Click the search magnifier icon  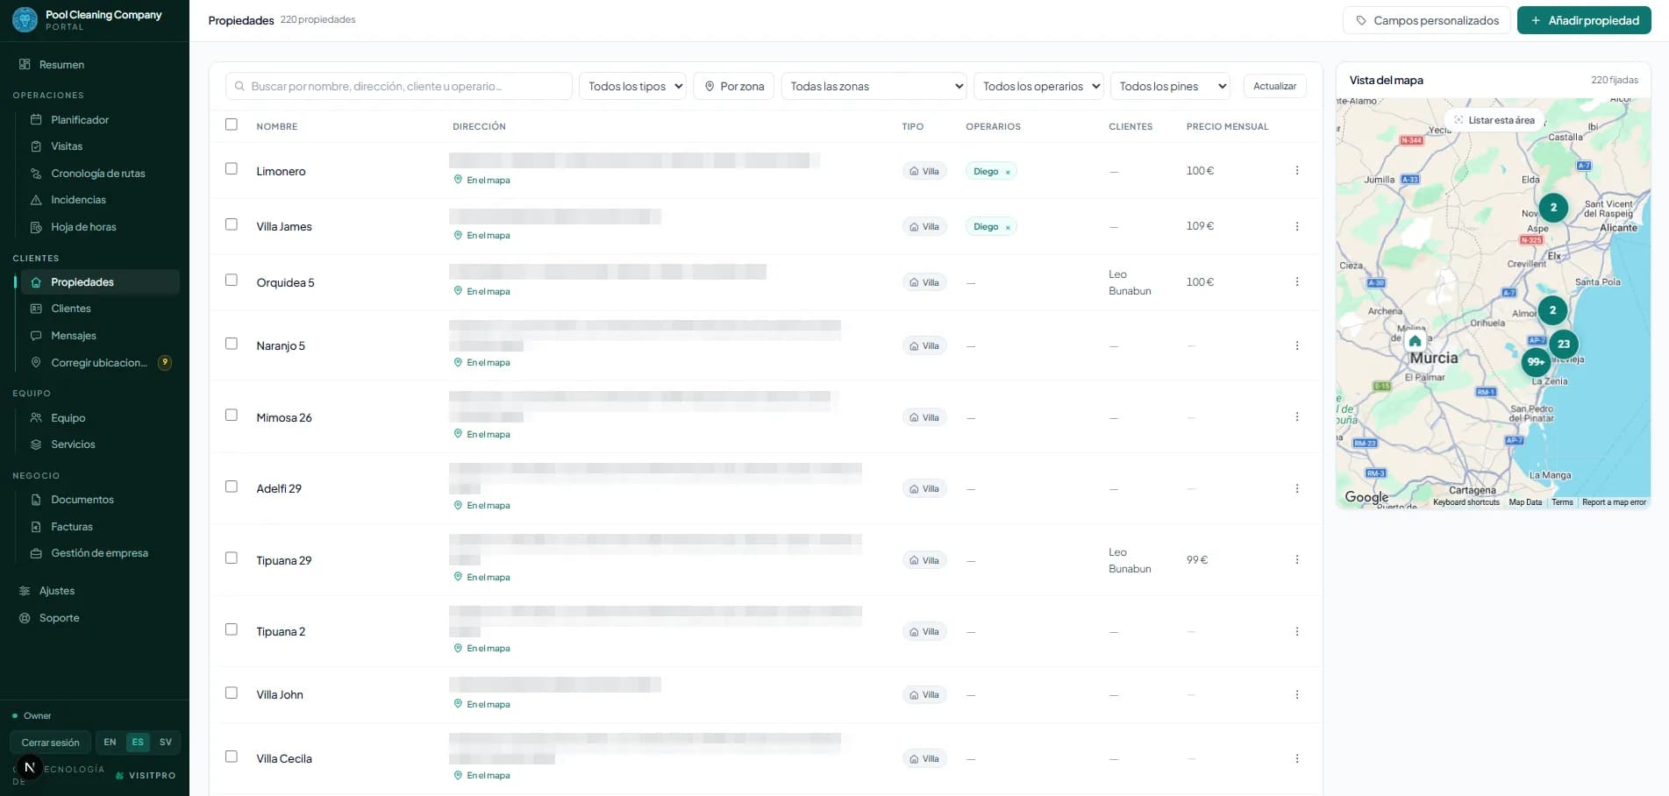pos(239,86)
